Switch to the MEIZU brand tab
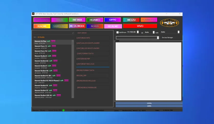This screenshot has height=124, width=214. click(131, 20)
